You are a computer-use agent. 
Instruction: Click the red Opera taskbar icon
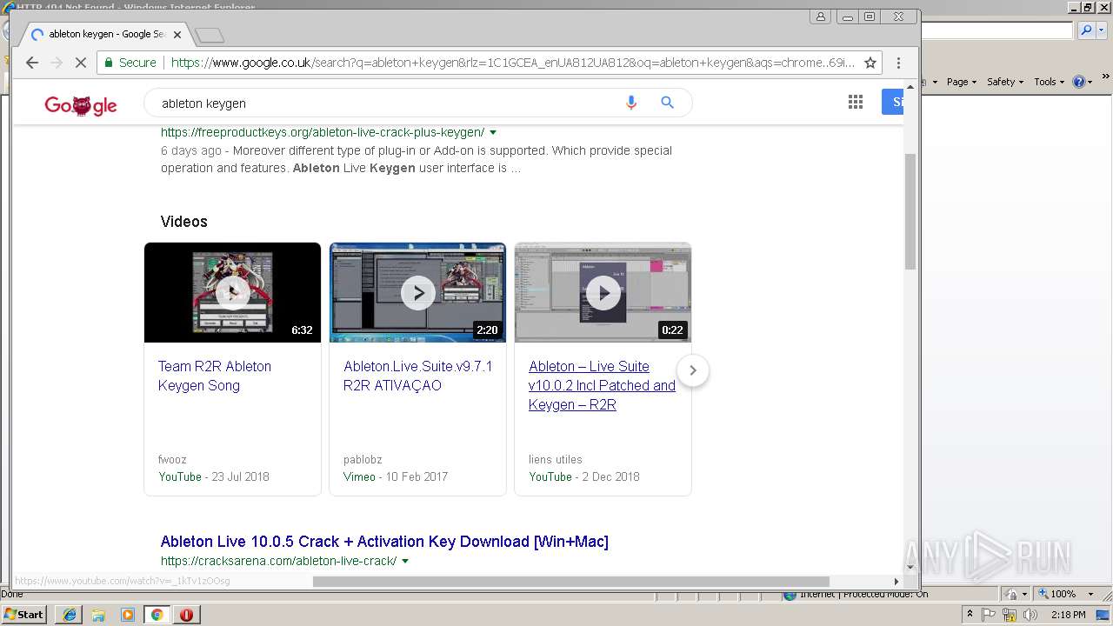186,615
